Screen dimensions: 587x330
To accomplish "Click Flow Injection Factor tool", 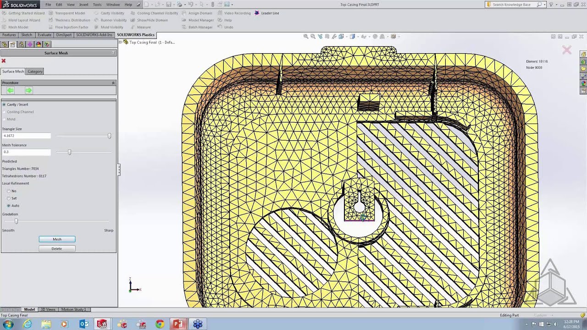I will [x=69, y=27].
